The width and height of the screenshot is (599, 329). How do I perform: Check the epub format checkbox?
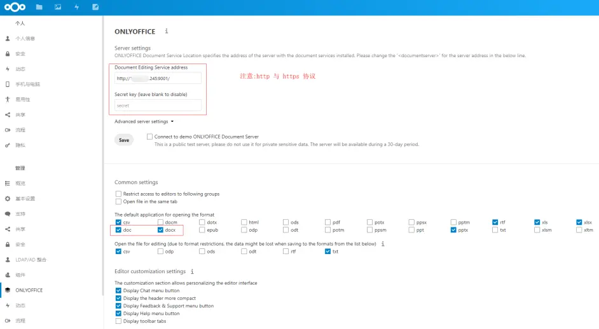[x=202, y=230]
